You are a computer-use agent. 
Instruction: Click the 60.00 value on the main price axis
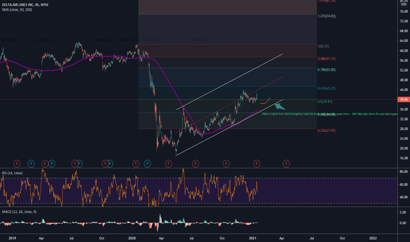coord(403,51)
